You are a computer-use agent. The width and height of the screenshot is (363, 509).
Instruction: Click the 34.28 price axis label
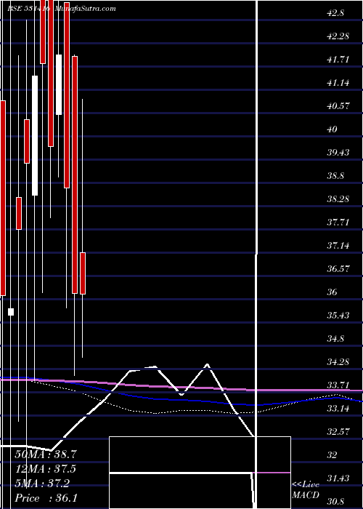pos(338,361)
